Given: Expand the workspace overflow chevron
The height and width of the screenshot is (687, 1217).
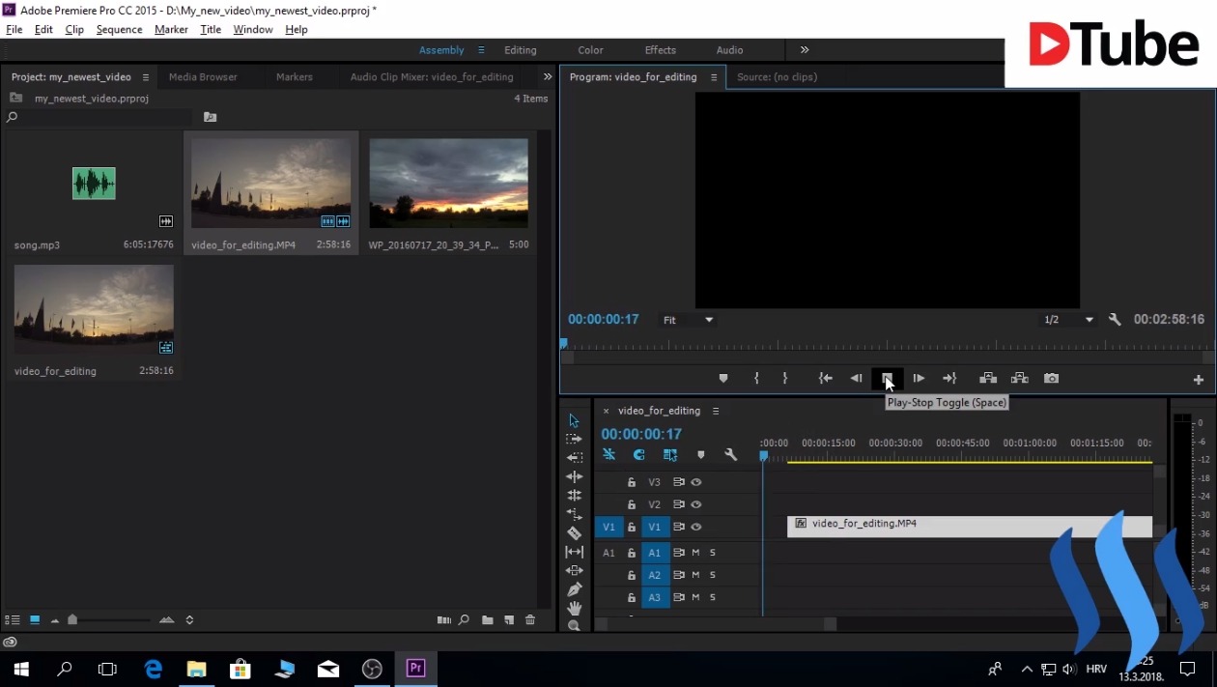Looking at the screenshot, I should point(804,50).
